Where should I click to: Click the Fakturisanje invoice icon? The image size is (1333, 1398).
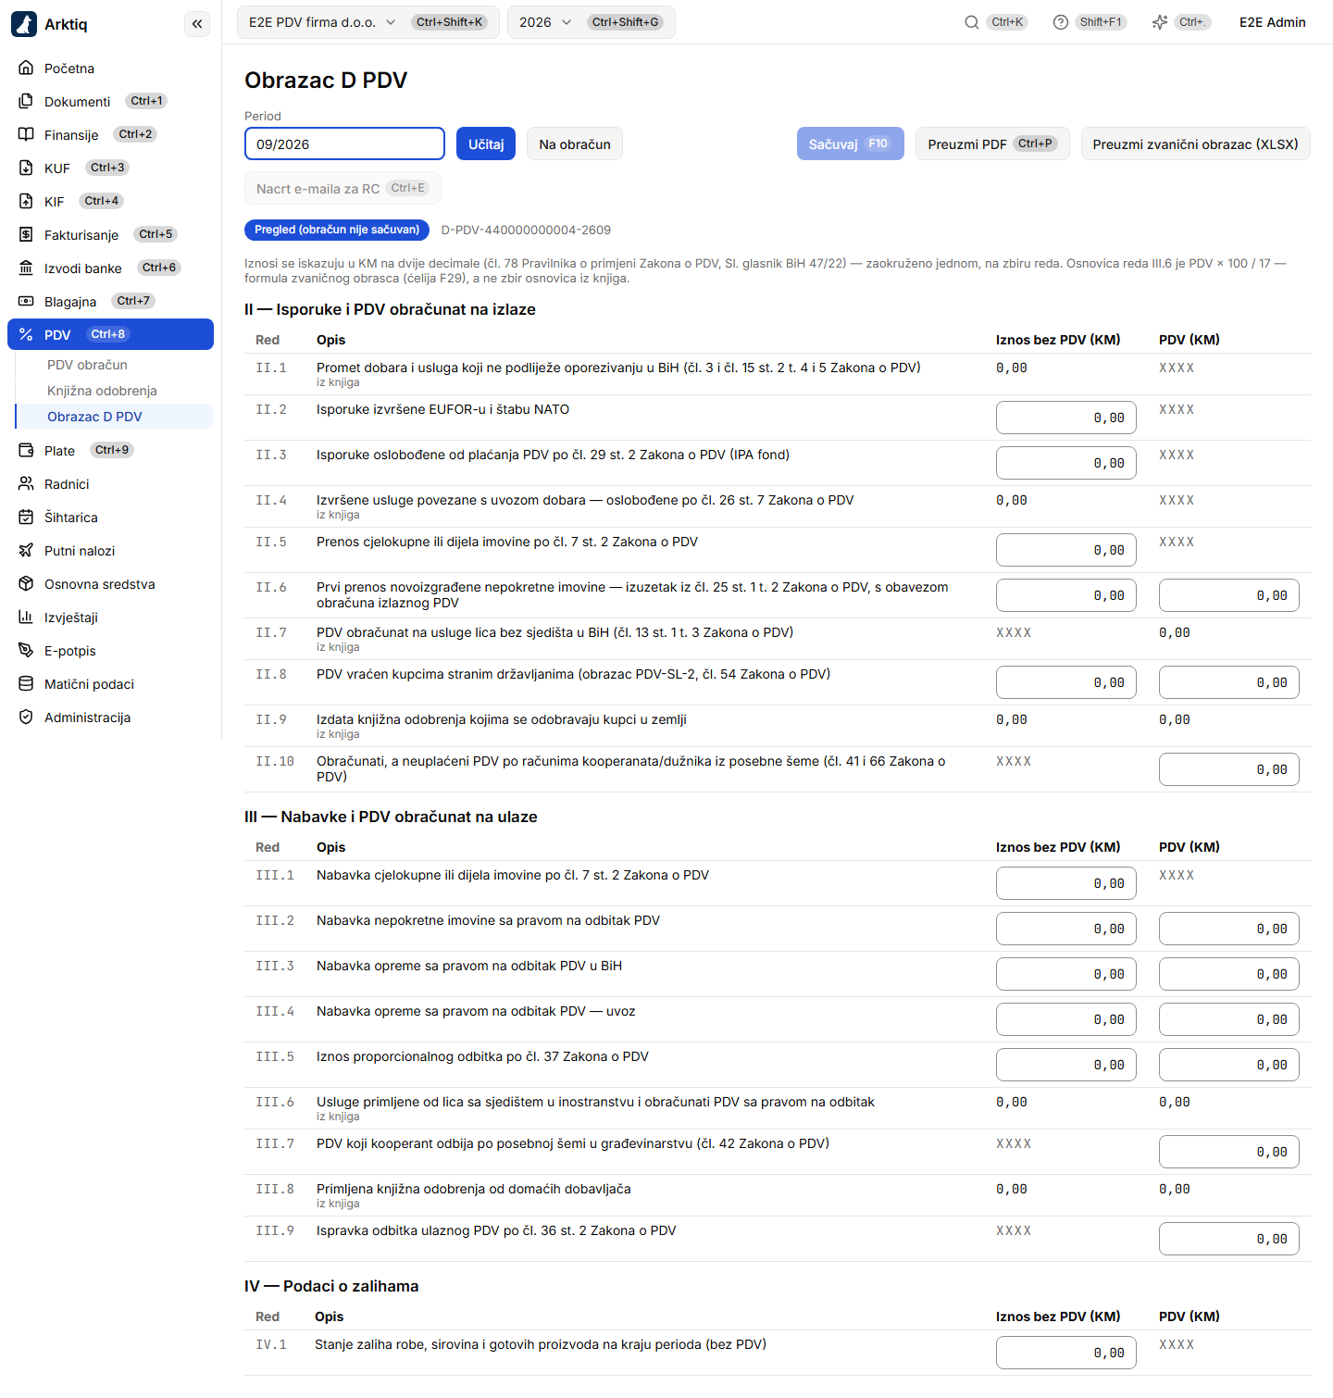[26, 235]
